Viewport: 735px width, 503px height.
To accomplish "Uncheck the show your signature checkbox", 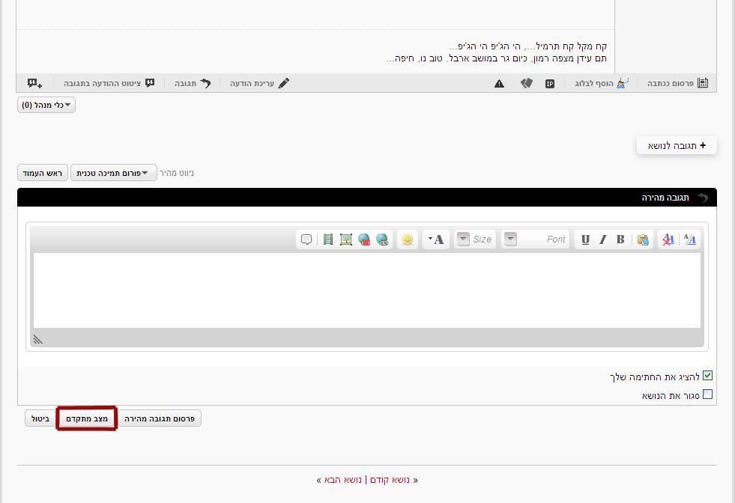I will (x=707, y=377).
